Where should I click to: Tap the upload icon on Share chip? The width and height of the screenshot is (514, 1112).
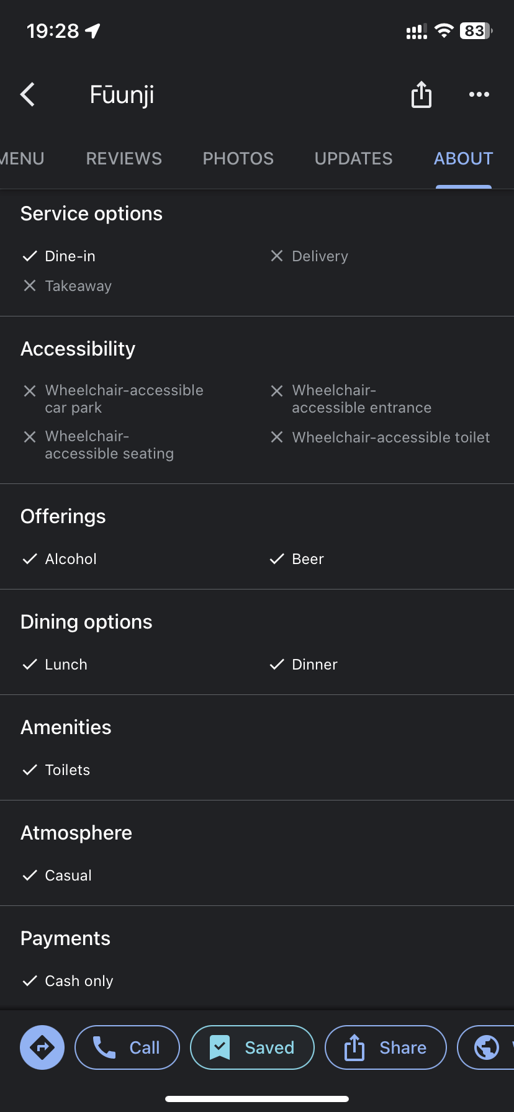tap(354, 1047)
